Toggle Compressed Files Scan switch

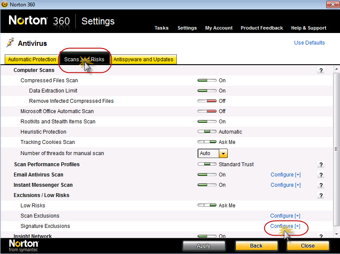pyautogui.click(x=207, y=81)
